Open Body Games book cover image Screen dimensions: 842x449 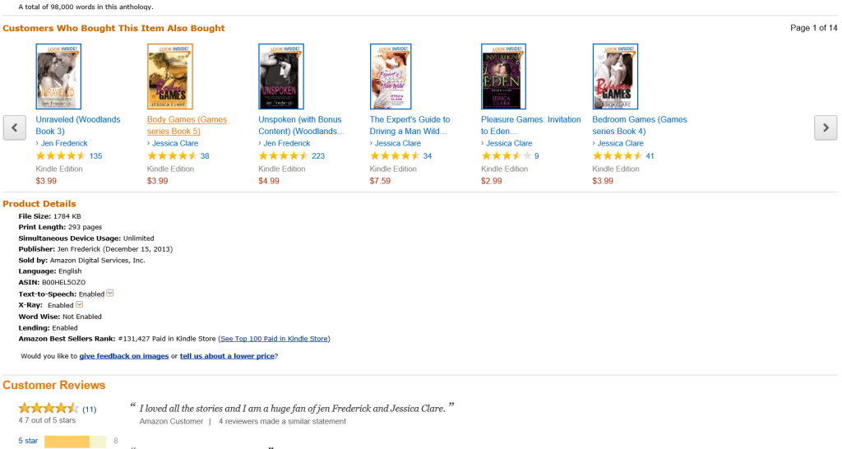click(169, 76)
